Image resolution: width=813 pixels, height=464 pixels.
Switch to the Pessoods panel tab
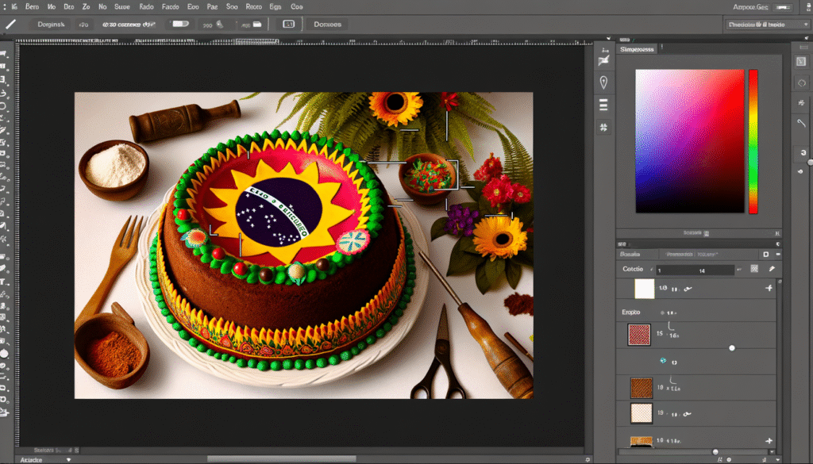click(x=692, y=255)
